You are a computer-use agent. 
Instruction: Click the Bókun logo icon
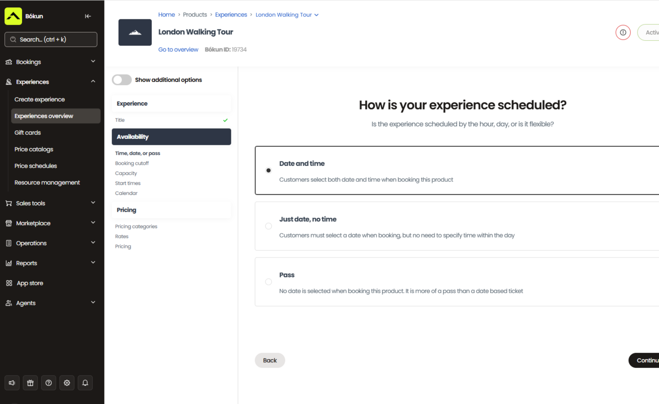tap(13, 16)
